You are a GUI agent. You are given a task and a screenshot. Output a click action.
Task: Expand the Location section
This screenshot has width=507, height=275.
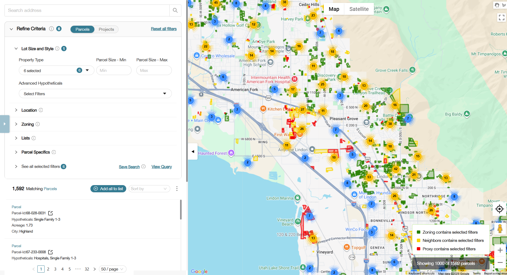click(16, 110)
